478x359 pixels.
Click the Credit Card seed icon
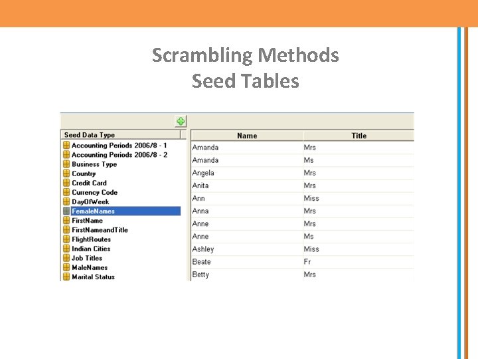tap(66, 183)
